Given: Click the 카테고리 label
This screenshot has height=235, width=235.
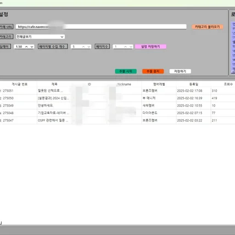Looking at the screenshot, I should (7, 37).
